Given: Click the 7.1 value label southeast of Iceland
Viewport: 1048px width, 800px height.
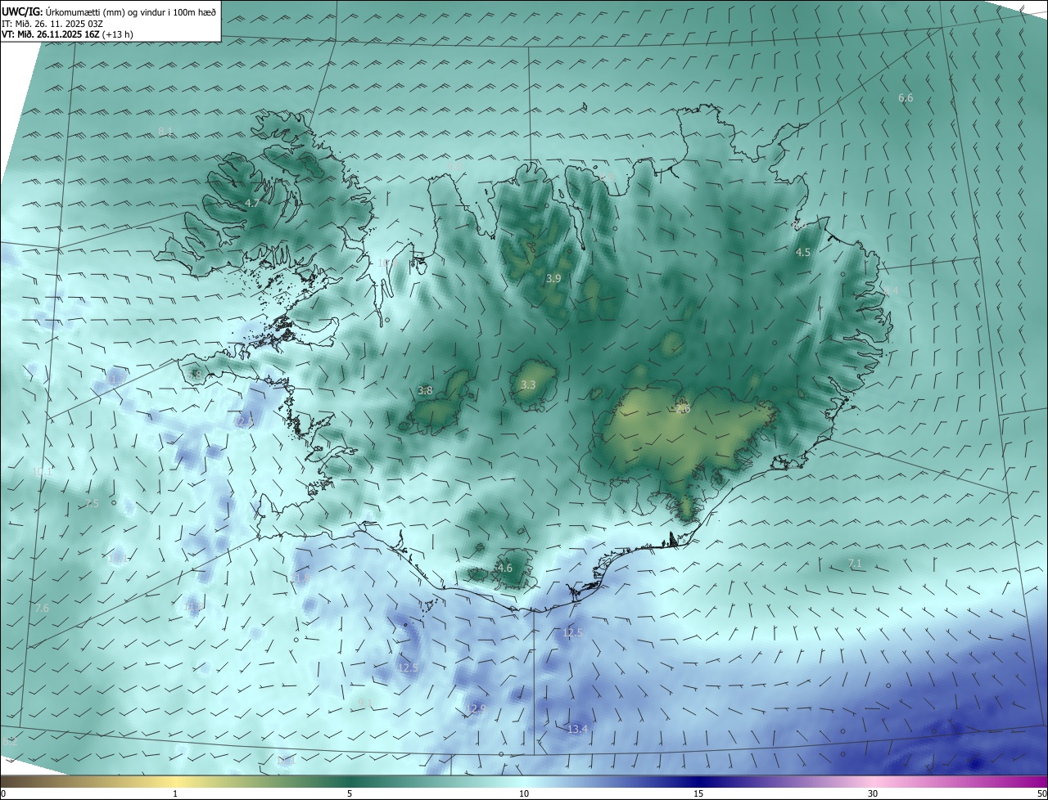Looking at the screenshot, I should point(855,564).
